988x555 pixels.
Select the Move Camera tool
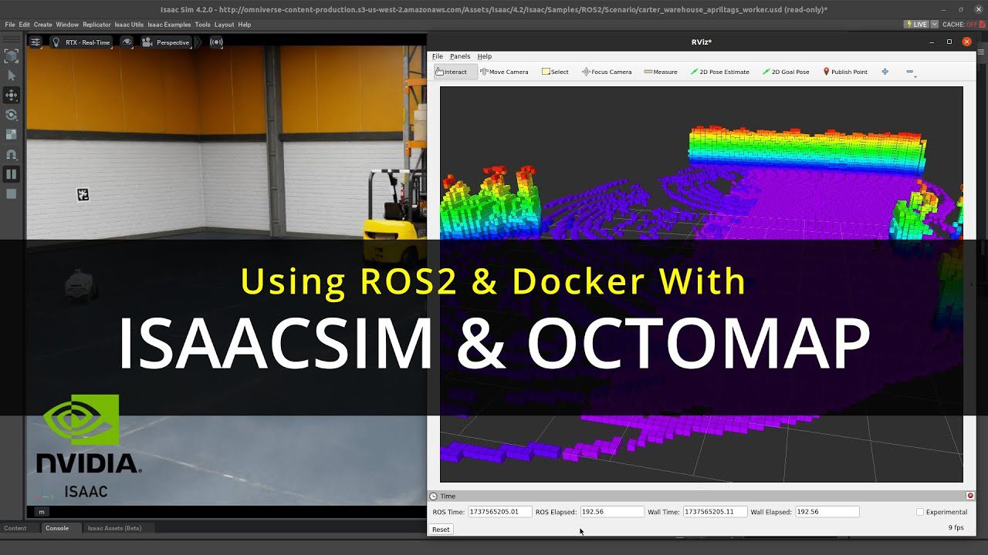coord(505,72)
